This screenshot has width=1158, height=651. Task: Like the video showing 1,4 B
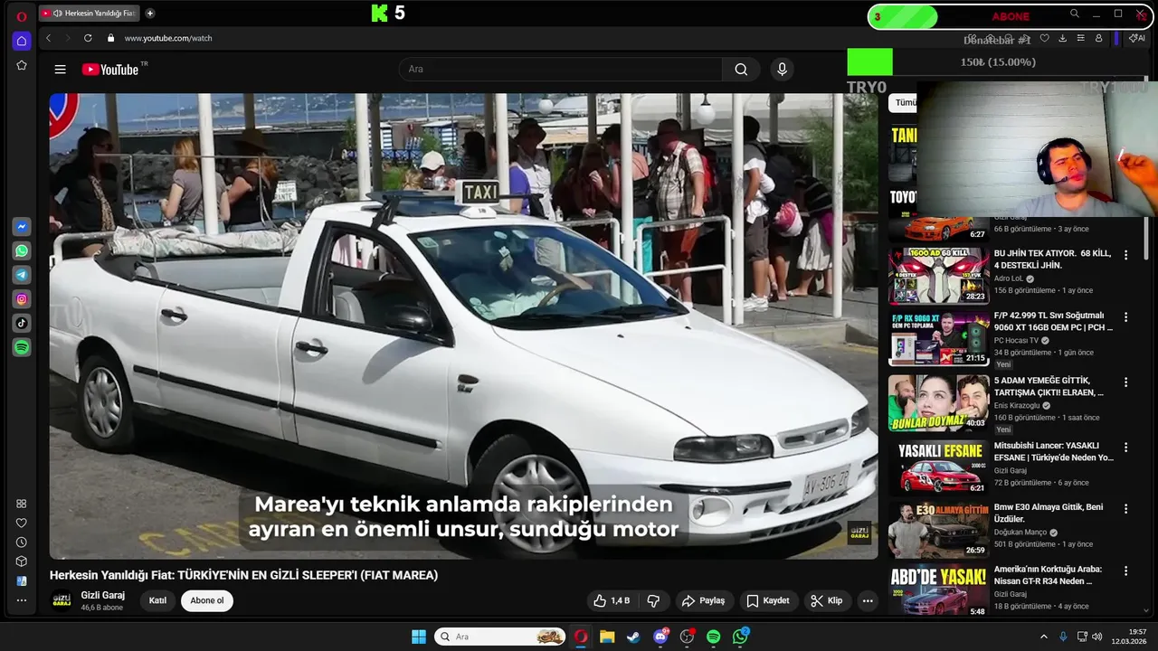[x=611, y=600]
